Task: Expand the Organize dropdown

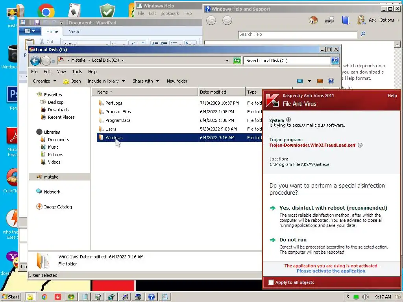Action: click(44, 81)
